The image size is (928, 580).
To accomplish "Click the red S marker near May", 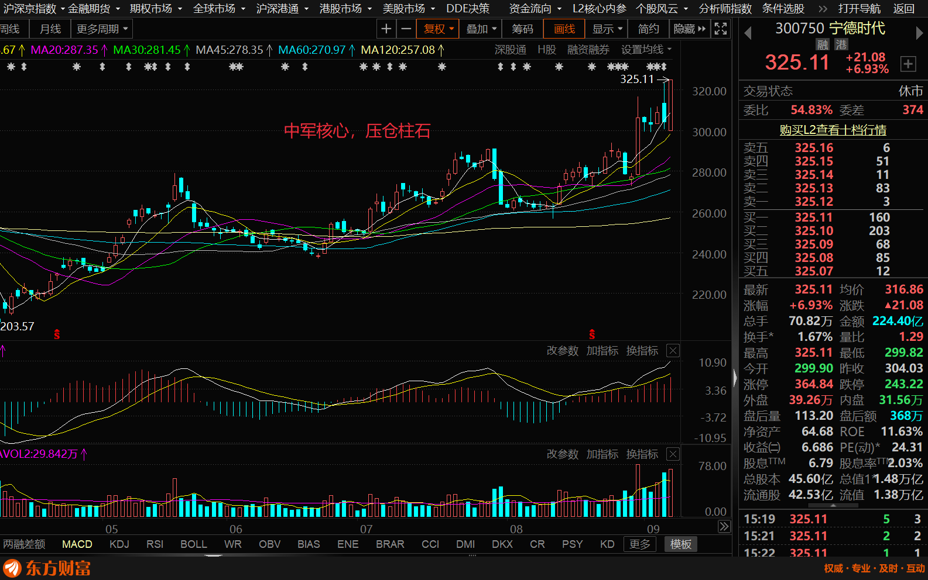I will point(57,334).
